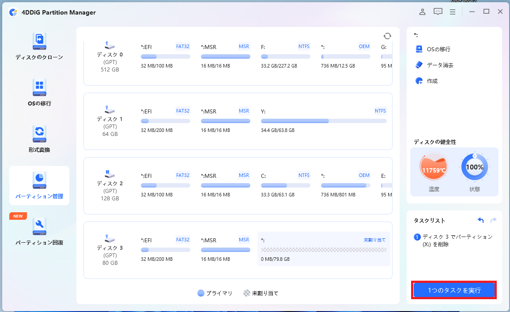
Task: Select Disk 1 icon (64 GB)
Action: [110, 109]
